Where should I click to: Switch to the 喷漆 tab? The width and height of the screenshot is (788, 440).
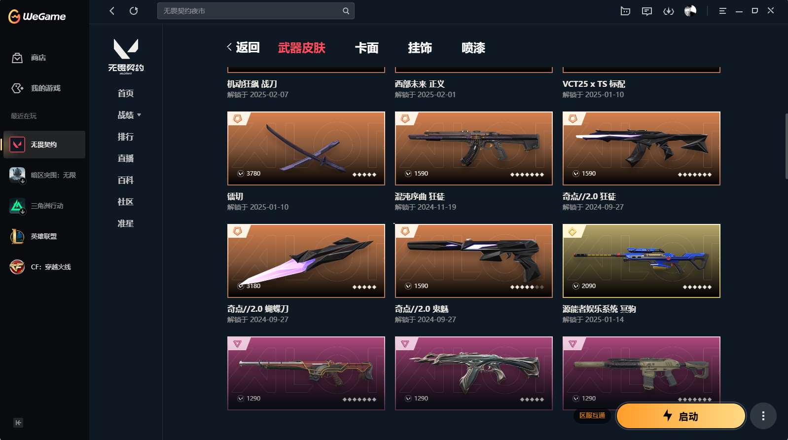tap(473, 48)
